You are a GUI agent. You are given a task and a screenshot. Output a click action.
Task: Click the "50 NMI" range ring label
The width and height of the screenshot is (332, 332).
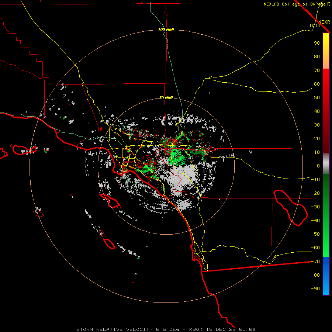(166, 98)
